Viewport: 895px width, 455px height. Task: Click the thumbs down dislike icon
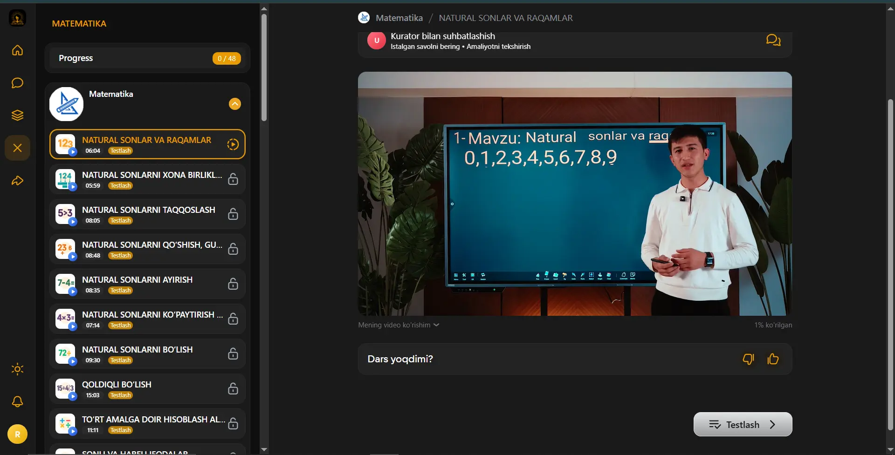click(748, 359)
